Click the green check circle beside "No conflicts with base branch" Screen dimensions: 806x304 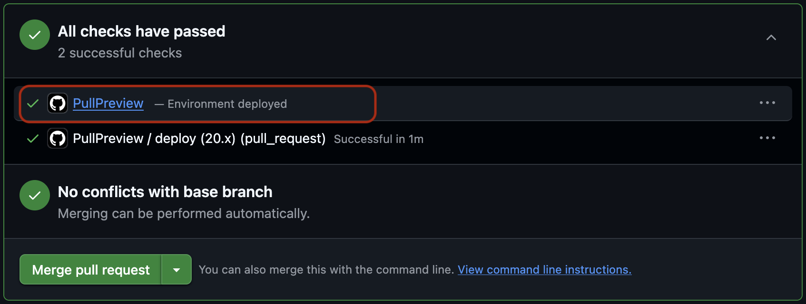click(35, 195)
